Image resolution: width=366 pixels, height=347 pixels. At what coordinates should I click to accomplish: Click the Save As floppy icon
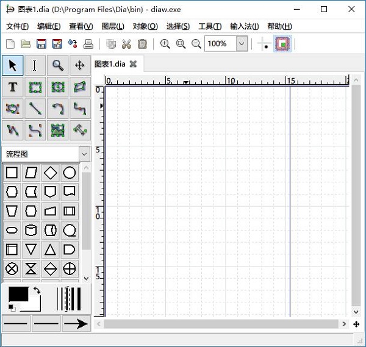[x=57, y=44]
